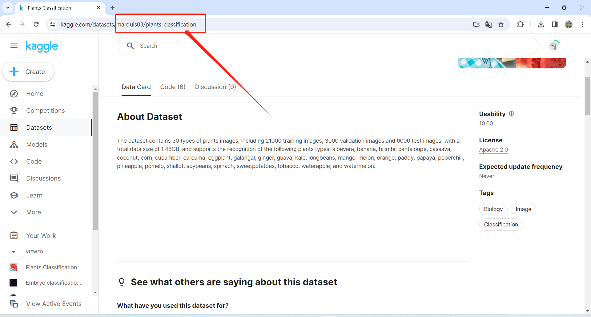Open the browser extensions puzzle icon
Image resolution: width=591 pixels, height=317 pixels.
(x=521, y=24)
